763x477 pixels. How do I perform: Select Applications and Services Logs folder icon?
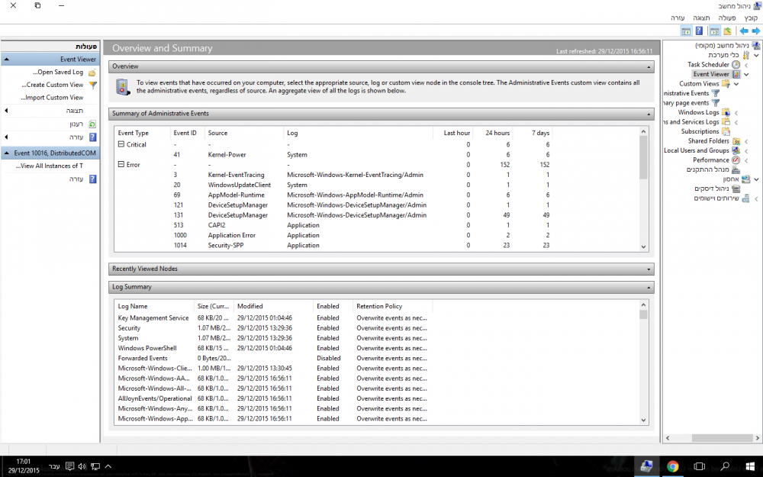[x=726, y=121]
